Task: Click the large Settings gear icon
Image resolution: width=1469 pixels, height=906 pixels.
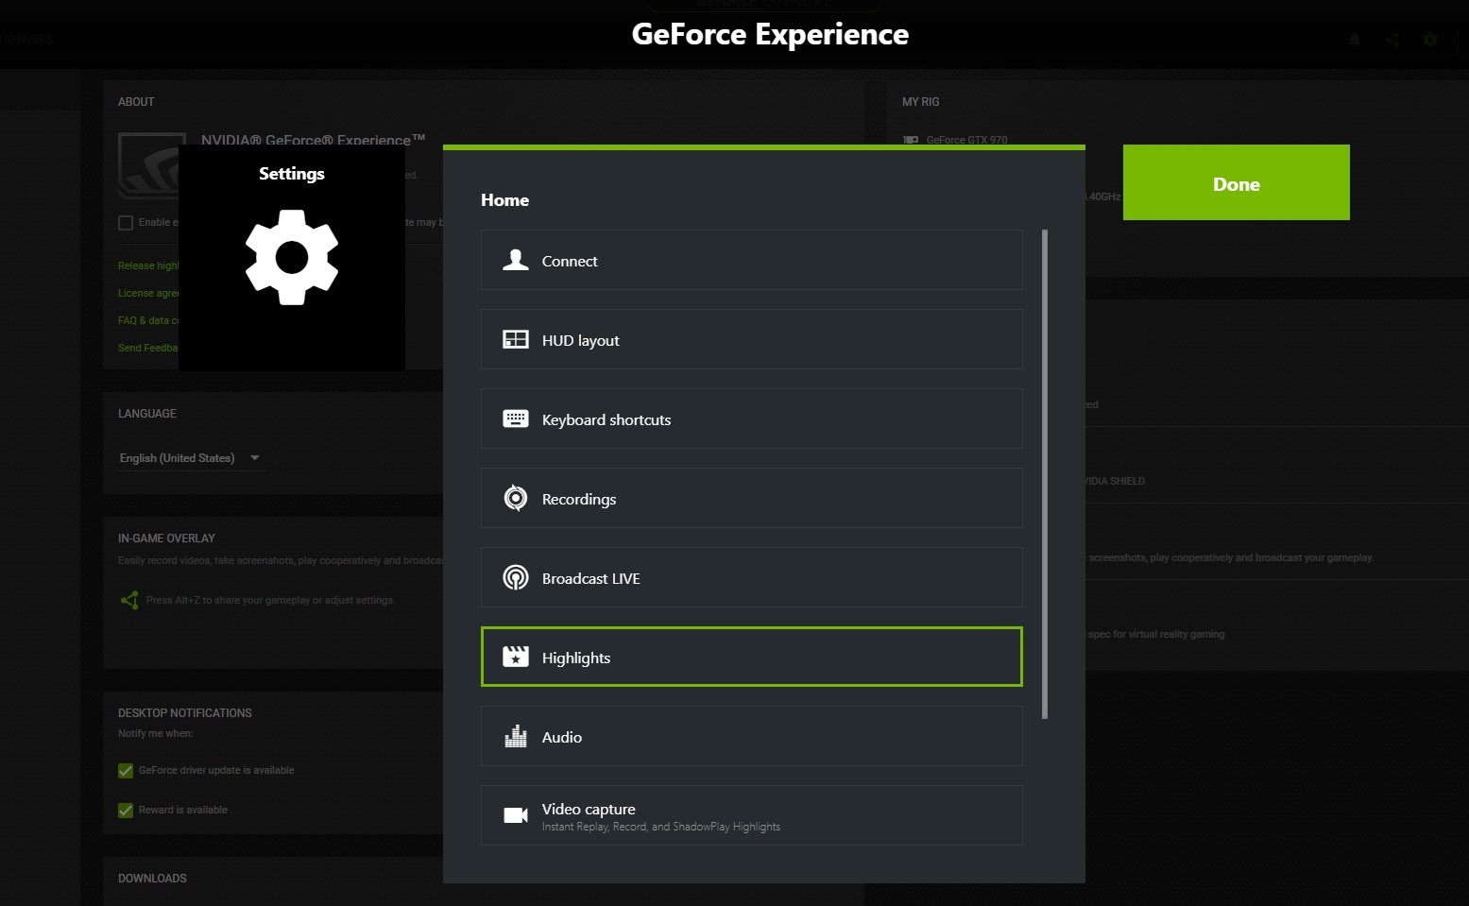Action: [x=291, y=257]
